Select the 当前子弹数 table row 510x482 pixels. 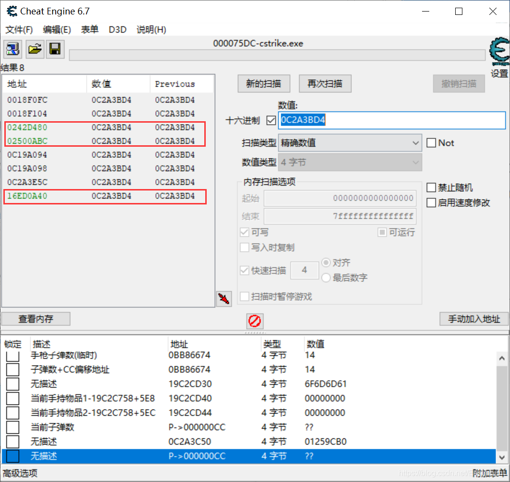[x=249, y=427]
